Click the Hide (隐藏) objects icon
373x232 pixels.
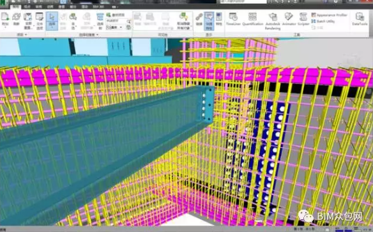(137, 17)
